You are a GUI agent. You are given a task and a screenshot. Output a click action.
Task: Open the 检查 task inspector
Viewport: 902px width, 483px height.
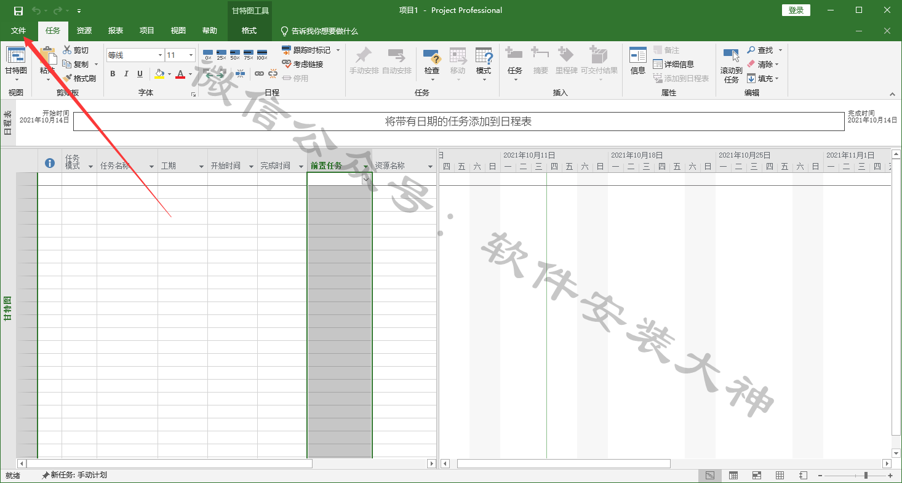(x=432, y=65)
